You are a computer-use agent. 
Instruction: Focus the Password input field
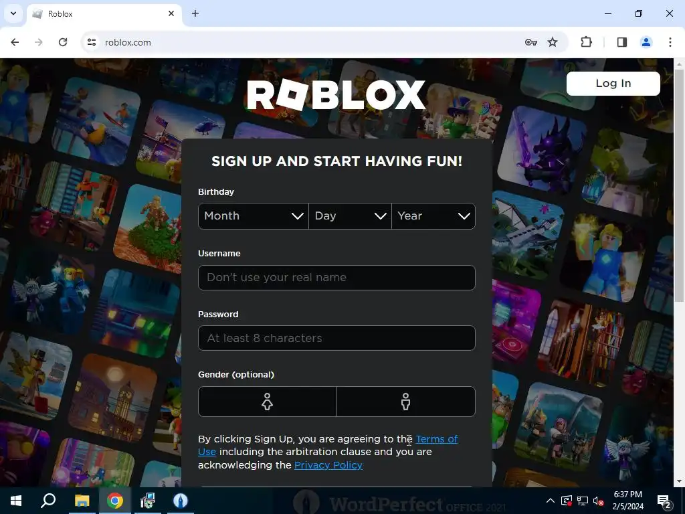pyautogui.click(x=336, y=338)
